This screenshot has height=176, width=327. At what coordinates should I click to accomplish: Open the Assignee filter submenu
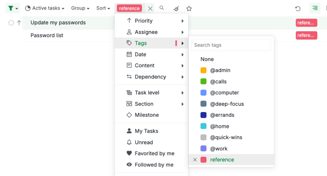151,32
